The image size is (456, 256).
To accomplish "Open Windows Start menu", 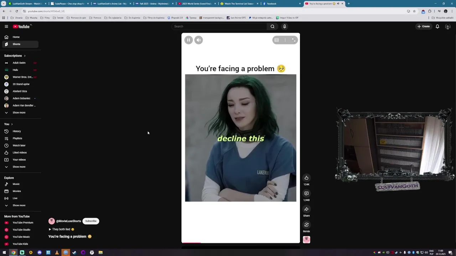I will [x=4, y=252].
